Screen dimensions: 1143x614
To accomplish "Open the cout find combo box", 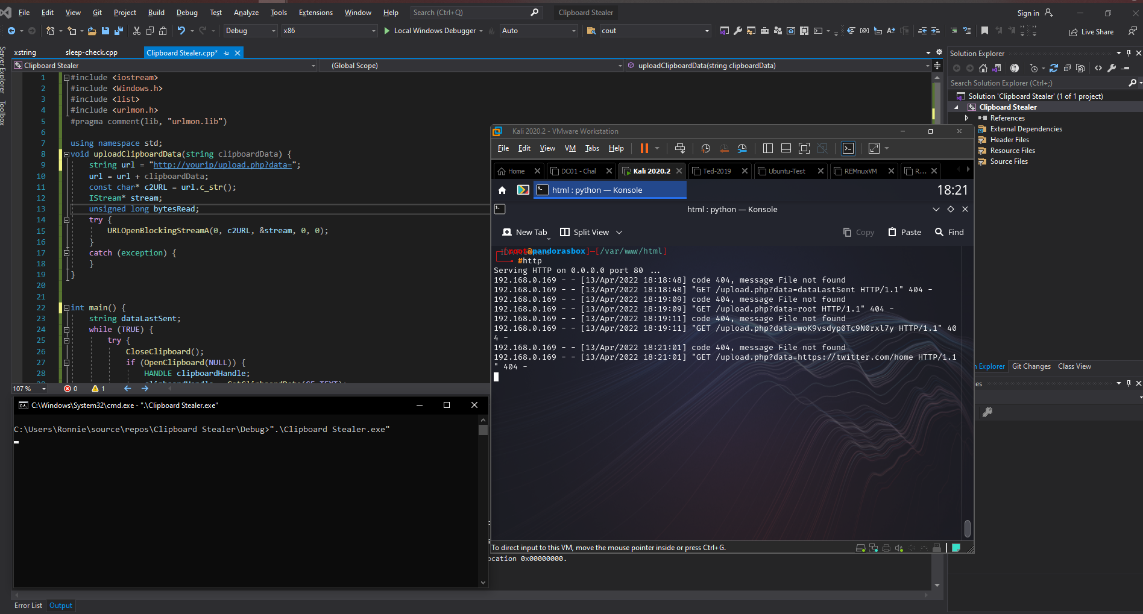I will point(655,31).
